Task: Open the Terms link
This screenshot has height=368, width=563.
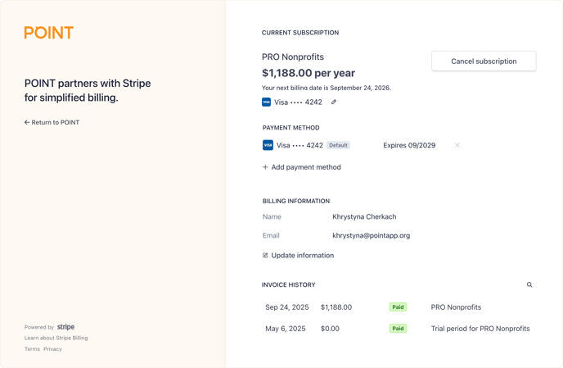Action: (32, 349)
